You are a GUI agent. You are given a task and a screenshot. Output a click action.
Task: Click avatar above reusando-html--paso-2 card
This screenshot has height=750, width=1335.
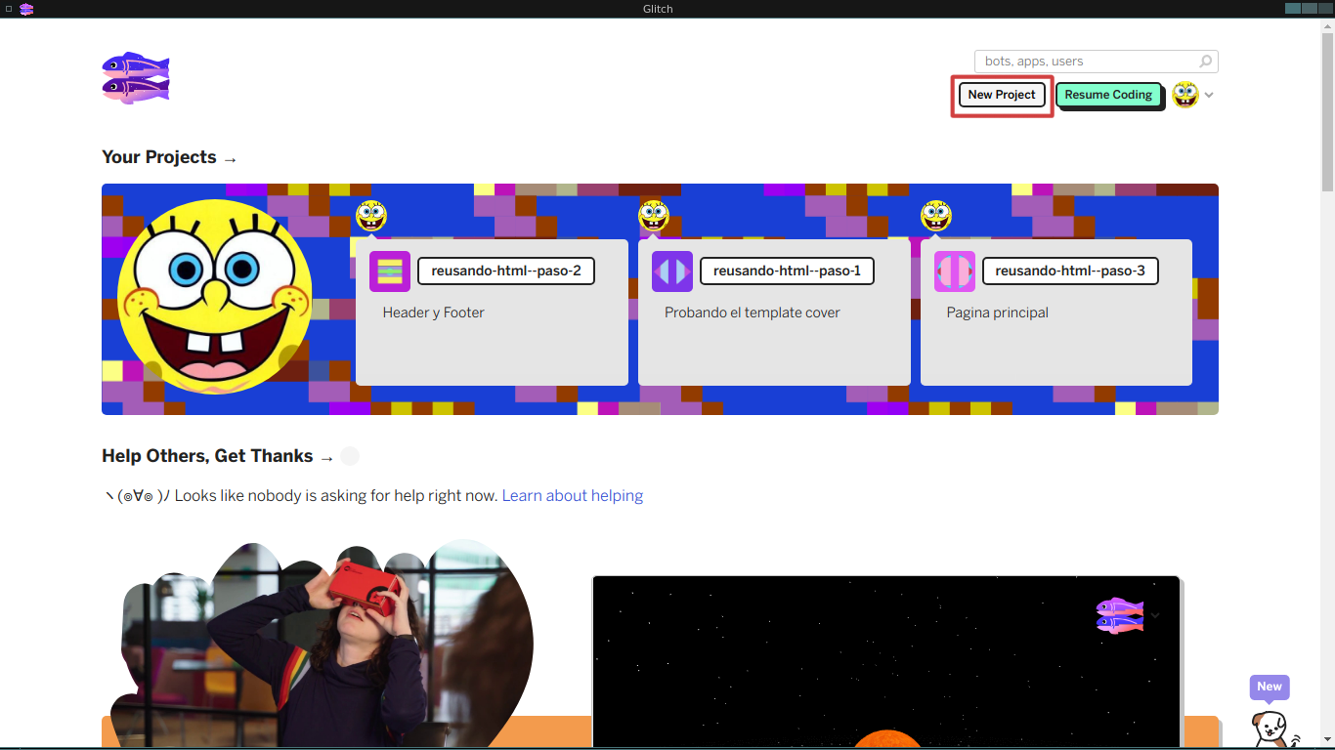tap(371, 215)
